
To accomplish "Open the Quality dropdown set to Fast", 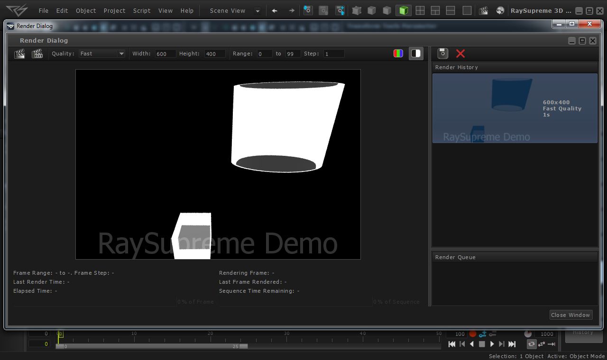I will 102,54.
